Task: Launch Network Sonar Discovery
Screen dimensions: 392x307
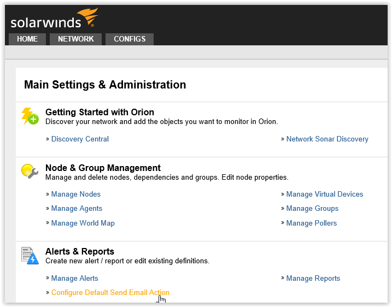Action: coord(327,139)
